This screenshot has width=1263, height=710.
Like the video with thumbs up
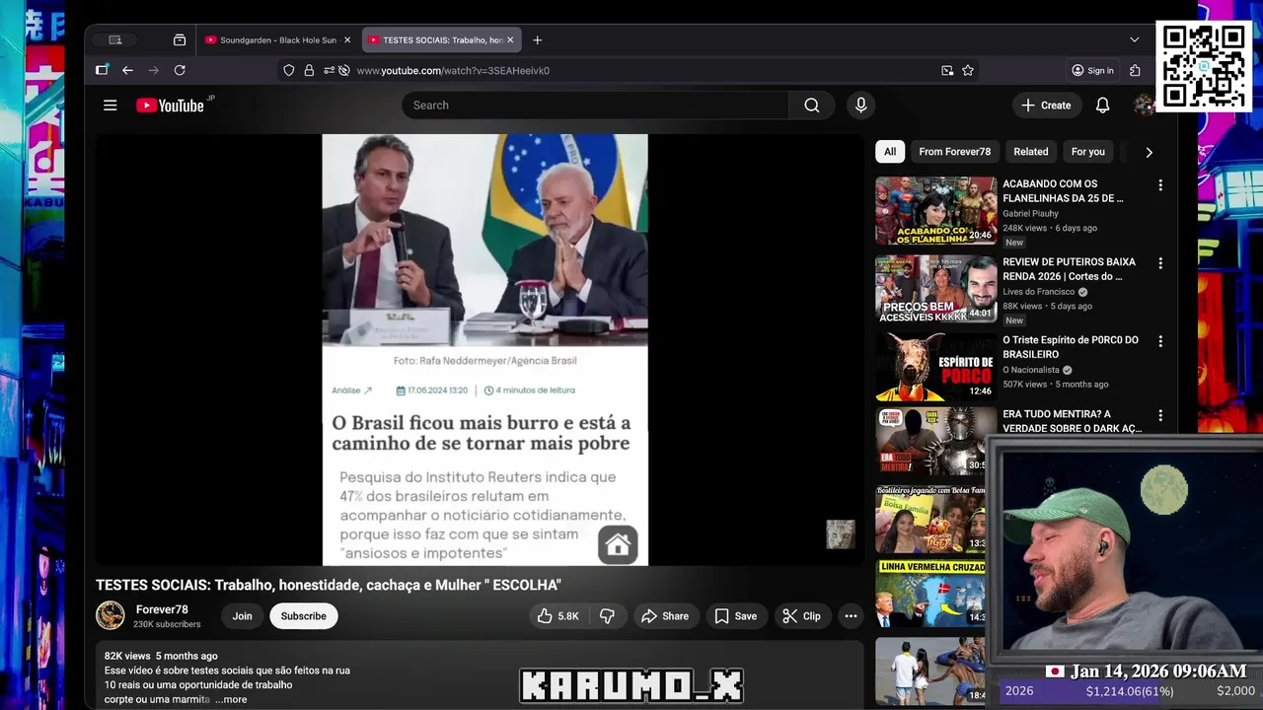(x=557, y=616)
